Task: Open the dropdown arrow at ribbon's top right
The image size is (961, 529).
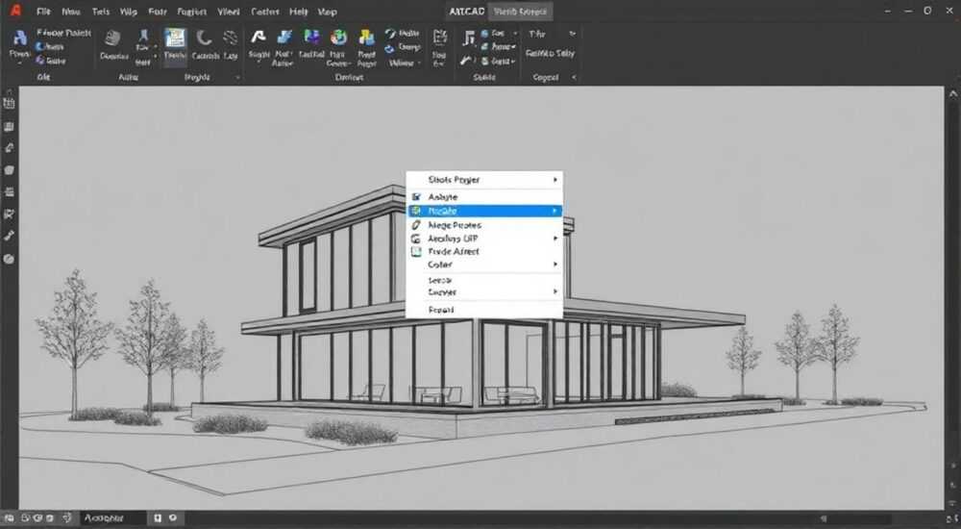Action: click(573, 34)
